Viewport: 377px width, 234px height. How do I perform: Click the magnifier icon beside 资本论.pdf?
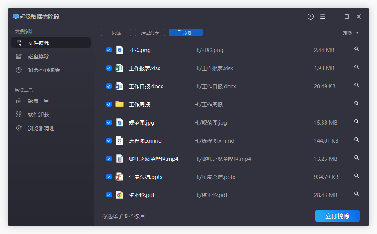tap(356, 194)
